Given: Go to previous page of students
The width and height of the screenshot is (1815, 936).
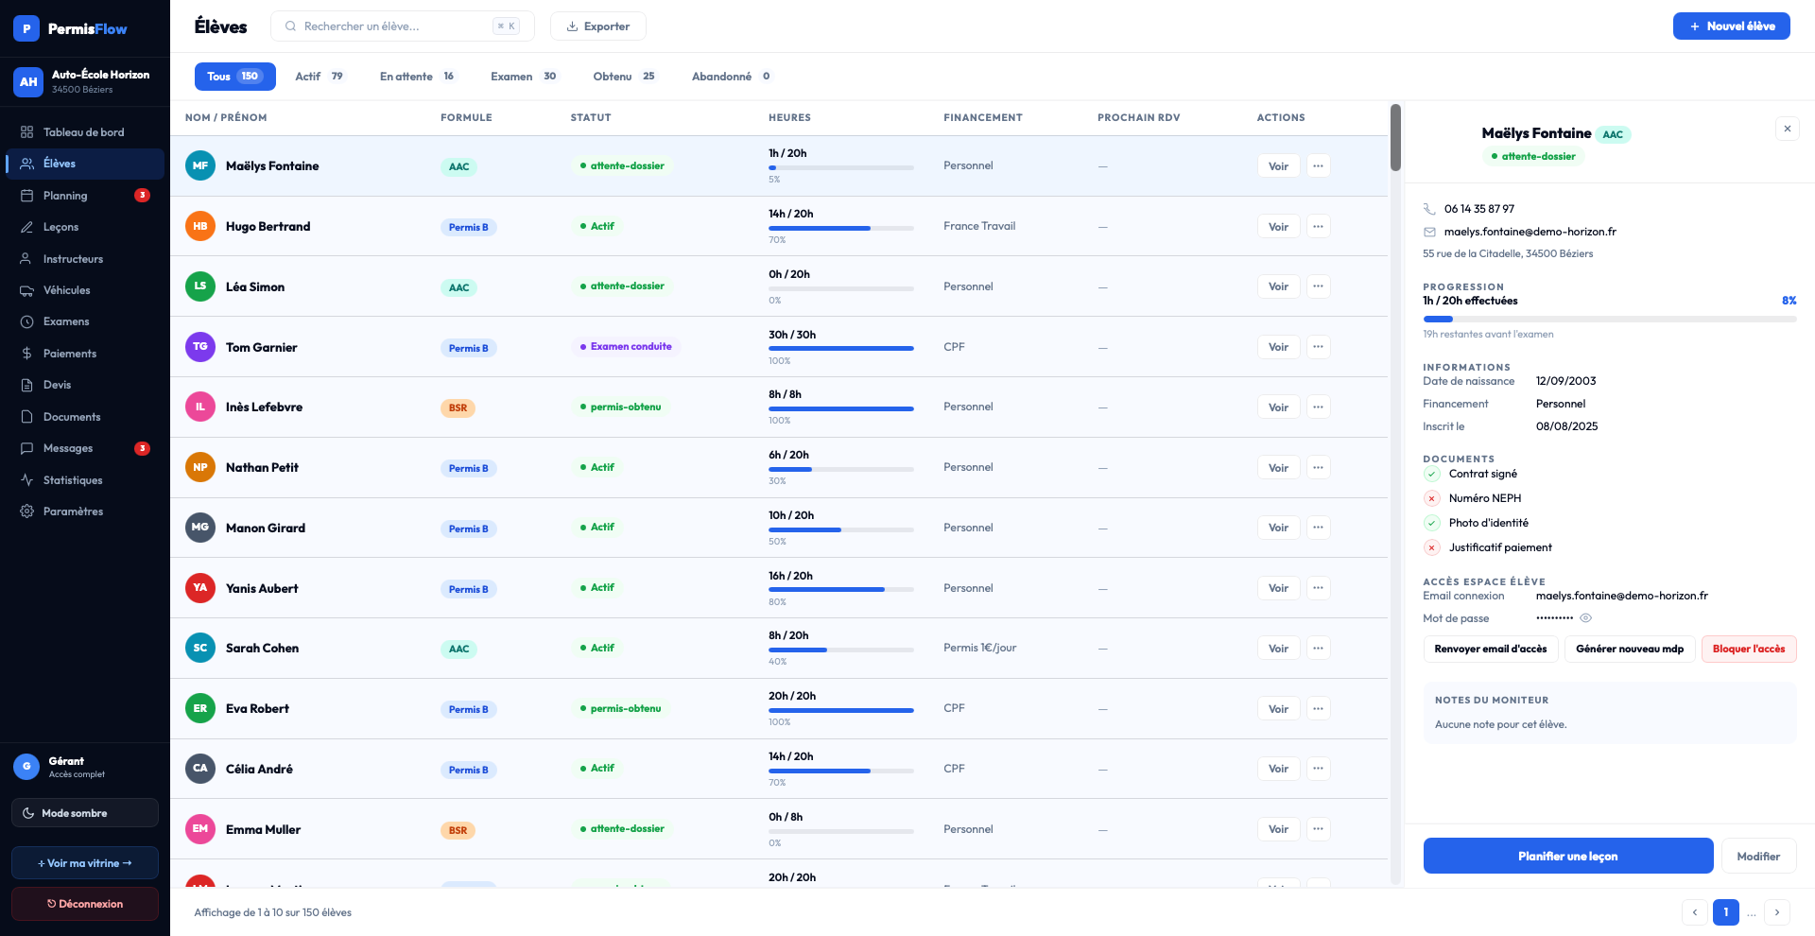Looking at the screenshot, I should (1695, 912).
